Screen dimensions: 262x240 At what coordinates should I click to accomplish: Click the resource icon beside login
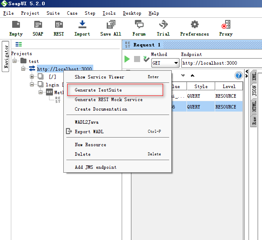click(x=40, y=84)
